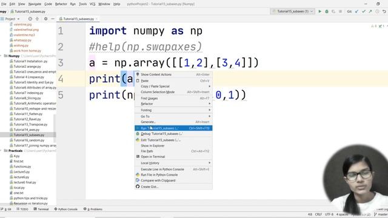388x218 pixels.
Task: Click the Create Gist GitHub icon
Action: 138,187
